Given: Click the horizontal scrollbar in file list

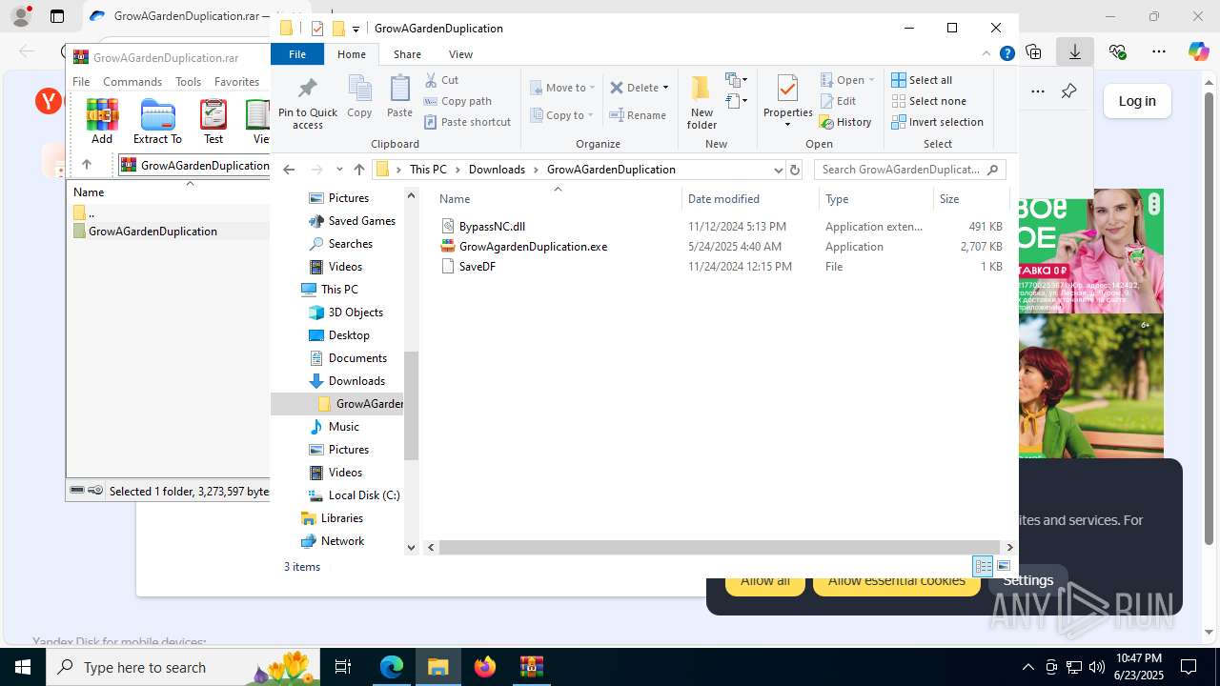Looking at the screenshot, I should click(x=719, y=548).
